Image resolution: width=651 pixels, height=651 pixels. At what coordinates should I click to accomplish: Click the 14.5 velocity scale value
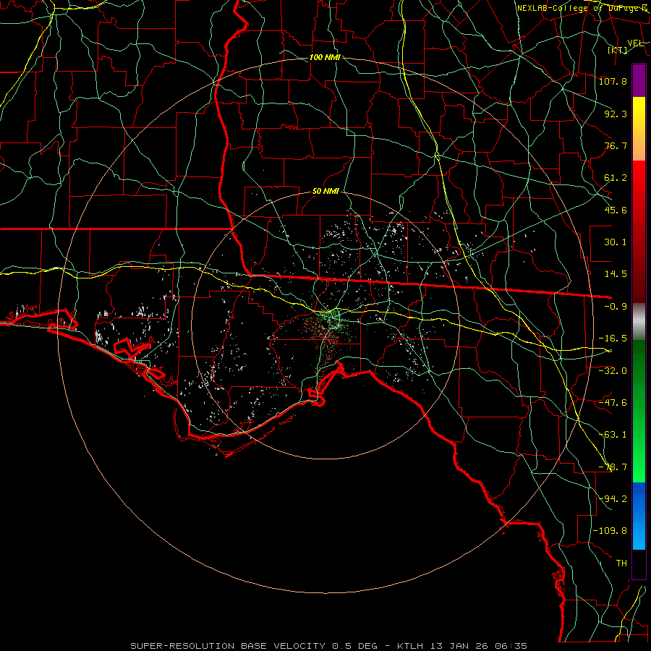point(616,274)
